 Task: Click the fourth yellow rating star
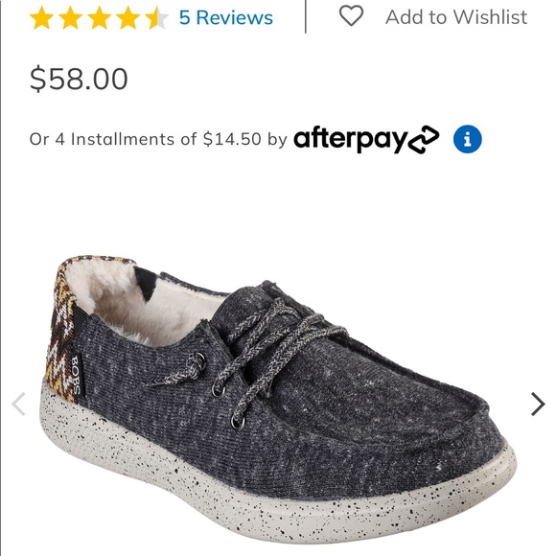[x=127, y=17]
